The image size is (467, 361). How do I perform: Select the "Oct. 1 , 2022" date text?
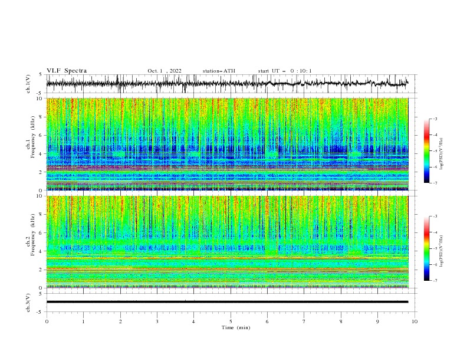pyautogui.click(x=165, y=71)
